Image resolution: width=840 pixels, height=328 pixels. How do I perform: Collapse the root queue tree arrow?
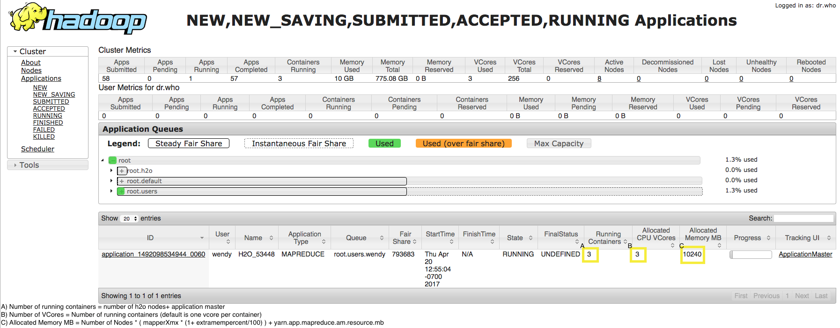[x=103, y=160]
